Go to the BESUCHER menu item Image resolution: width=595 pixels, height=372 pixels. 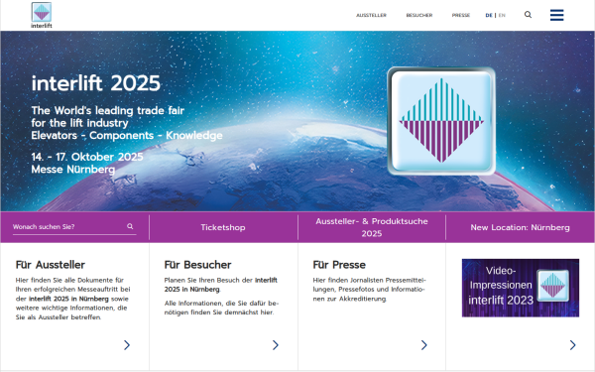[419, 15]
